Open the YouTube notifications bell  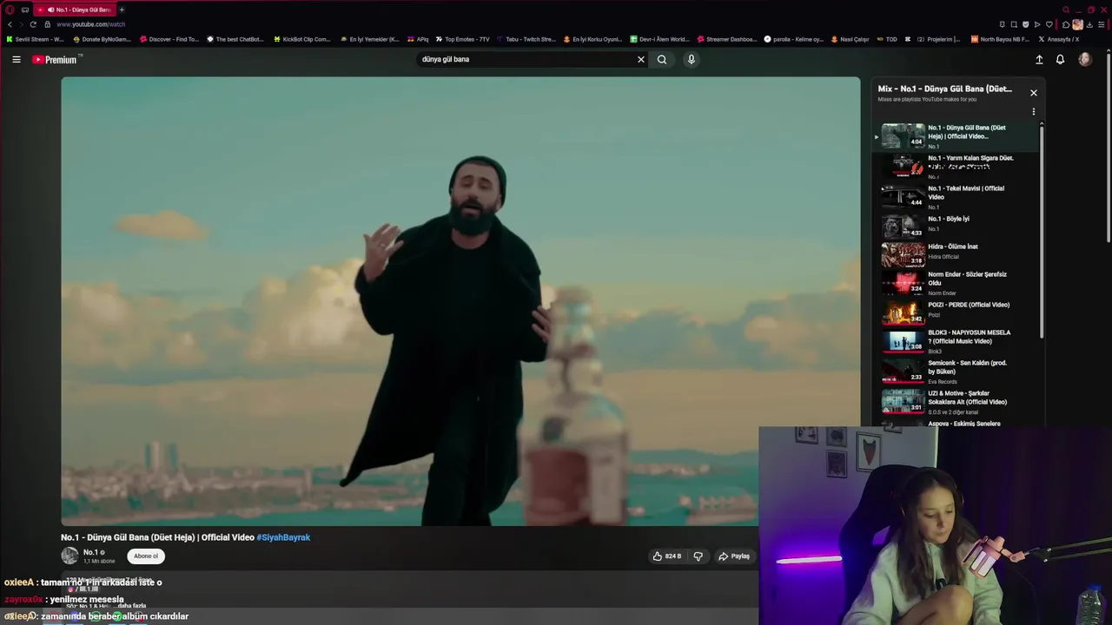coord(1060,59)
